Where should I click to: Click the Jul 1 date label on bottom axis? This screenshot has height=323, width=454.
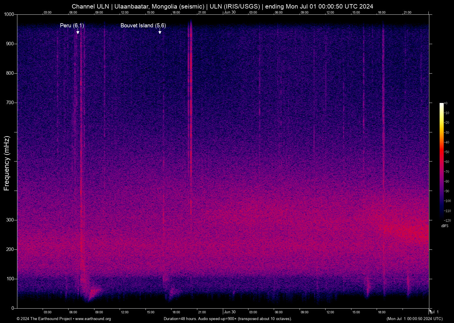(434, 312)
